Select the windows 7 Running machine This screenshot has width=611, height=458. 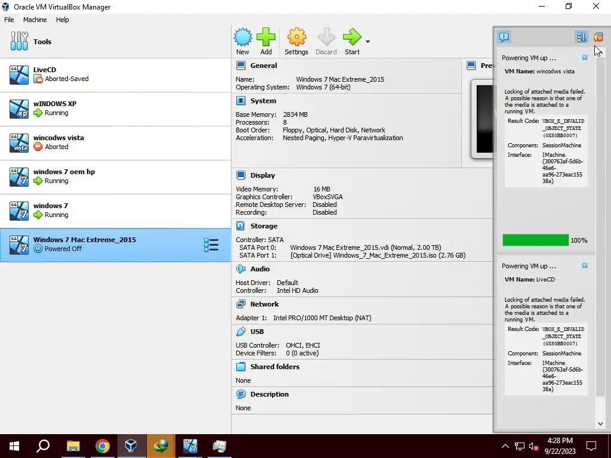pyautogui.click(x=115, y=211)
